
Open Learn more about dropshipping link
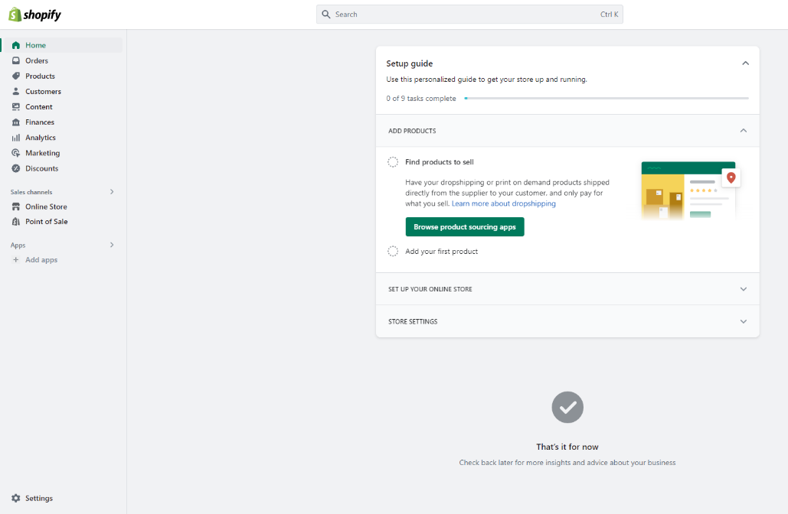(504, 203)
